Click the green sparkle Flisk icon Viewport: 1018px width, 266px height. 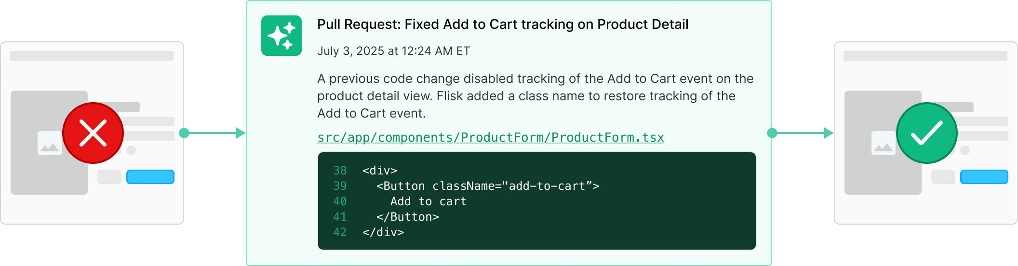[x=281, y=36]
